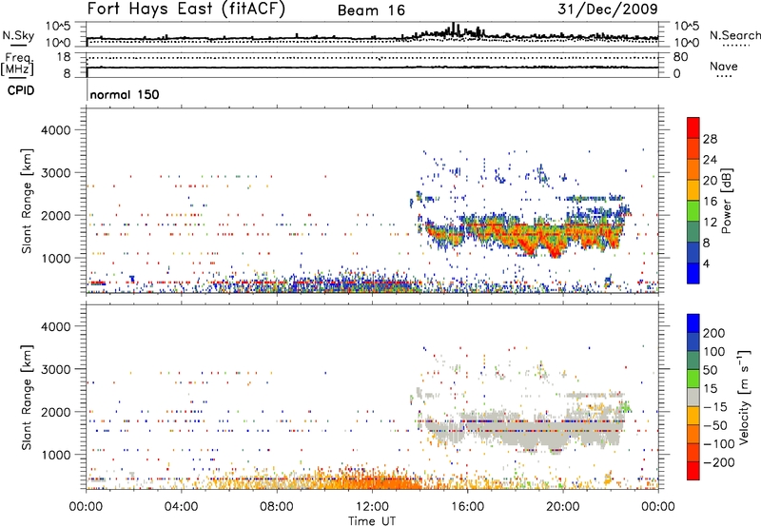
Task: Pick the red bottom segment of the velocity colorbar
Action: pos(693,471)
